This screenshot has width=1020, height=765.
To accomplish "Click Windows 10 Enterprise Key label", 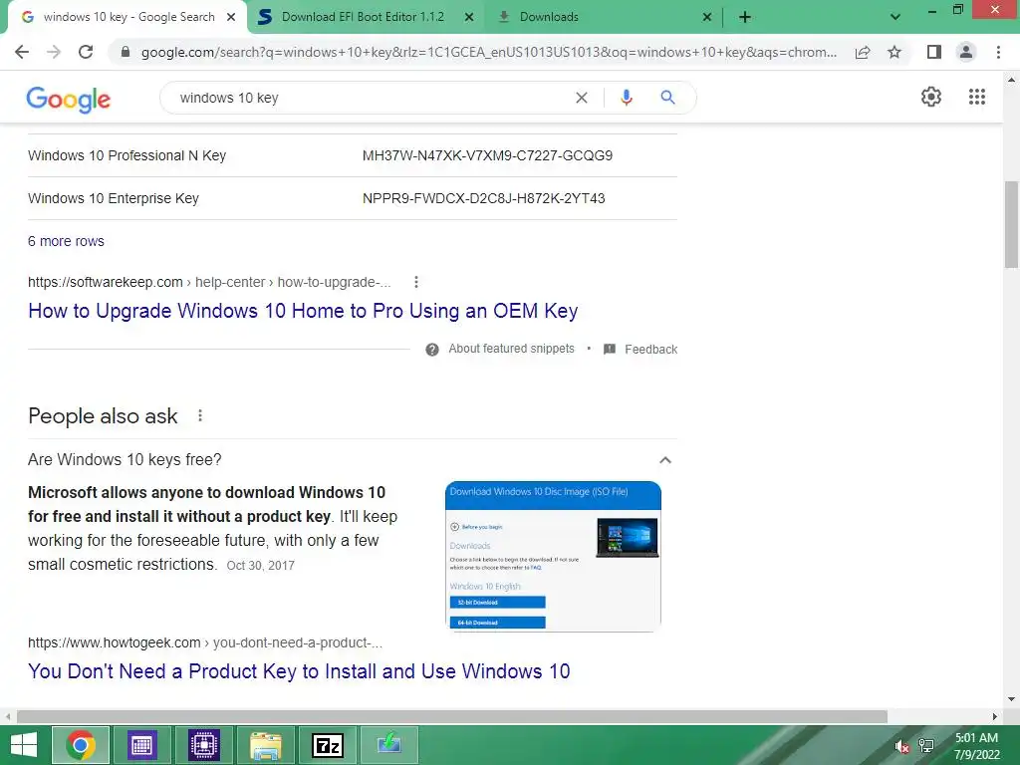I will (x=114, y=198).
